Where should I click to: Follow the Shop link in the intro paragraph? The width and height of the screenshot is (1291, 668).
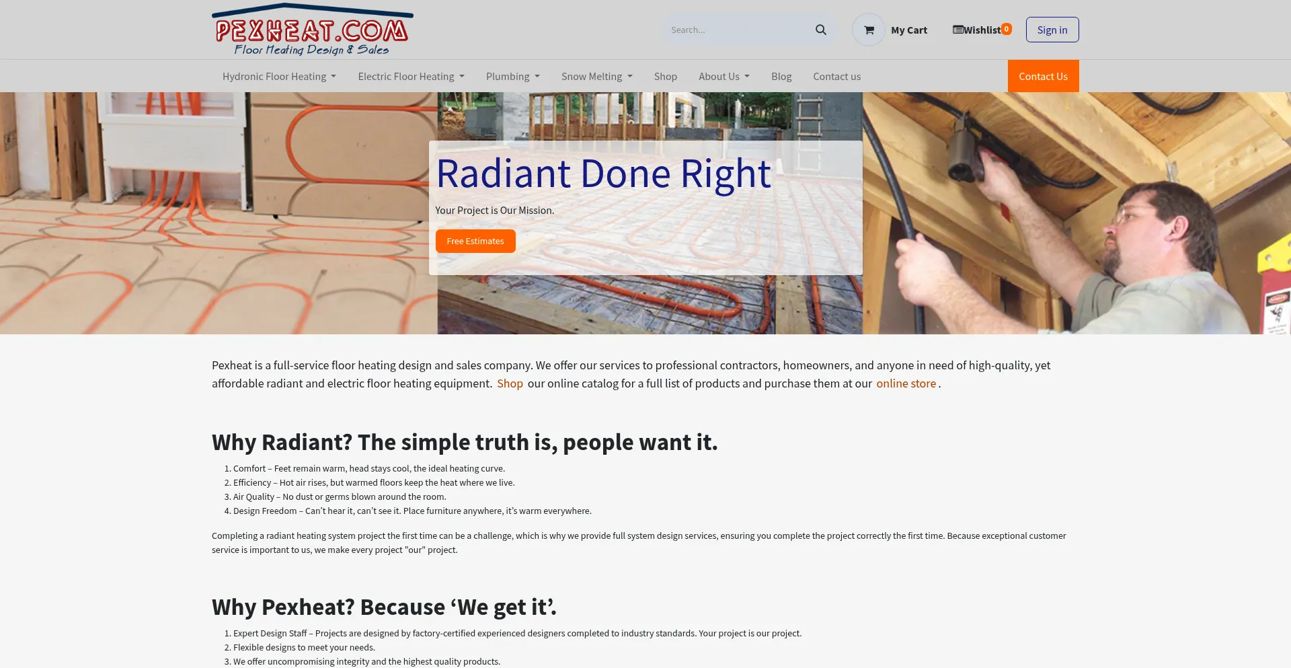coord(510,383)
